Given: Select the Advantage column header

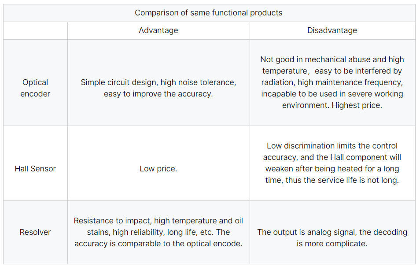Looking at the screenshot, I should click(158, 30).
